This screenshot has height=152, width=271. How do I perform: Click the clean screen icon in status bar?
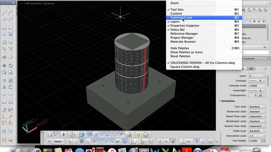210,142
